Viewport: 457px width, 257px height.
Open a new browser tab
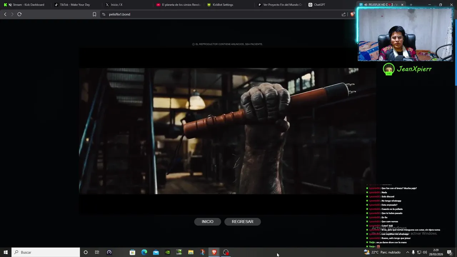pyautogui.click(x=411, y=5)
